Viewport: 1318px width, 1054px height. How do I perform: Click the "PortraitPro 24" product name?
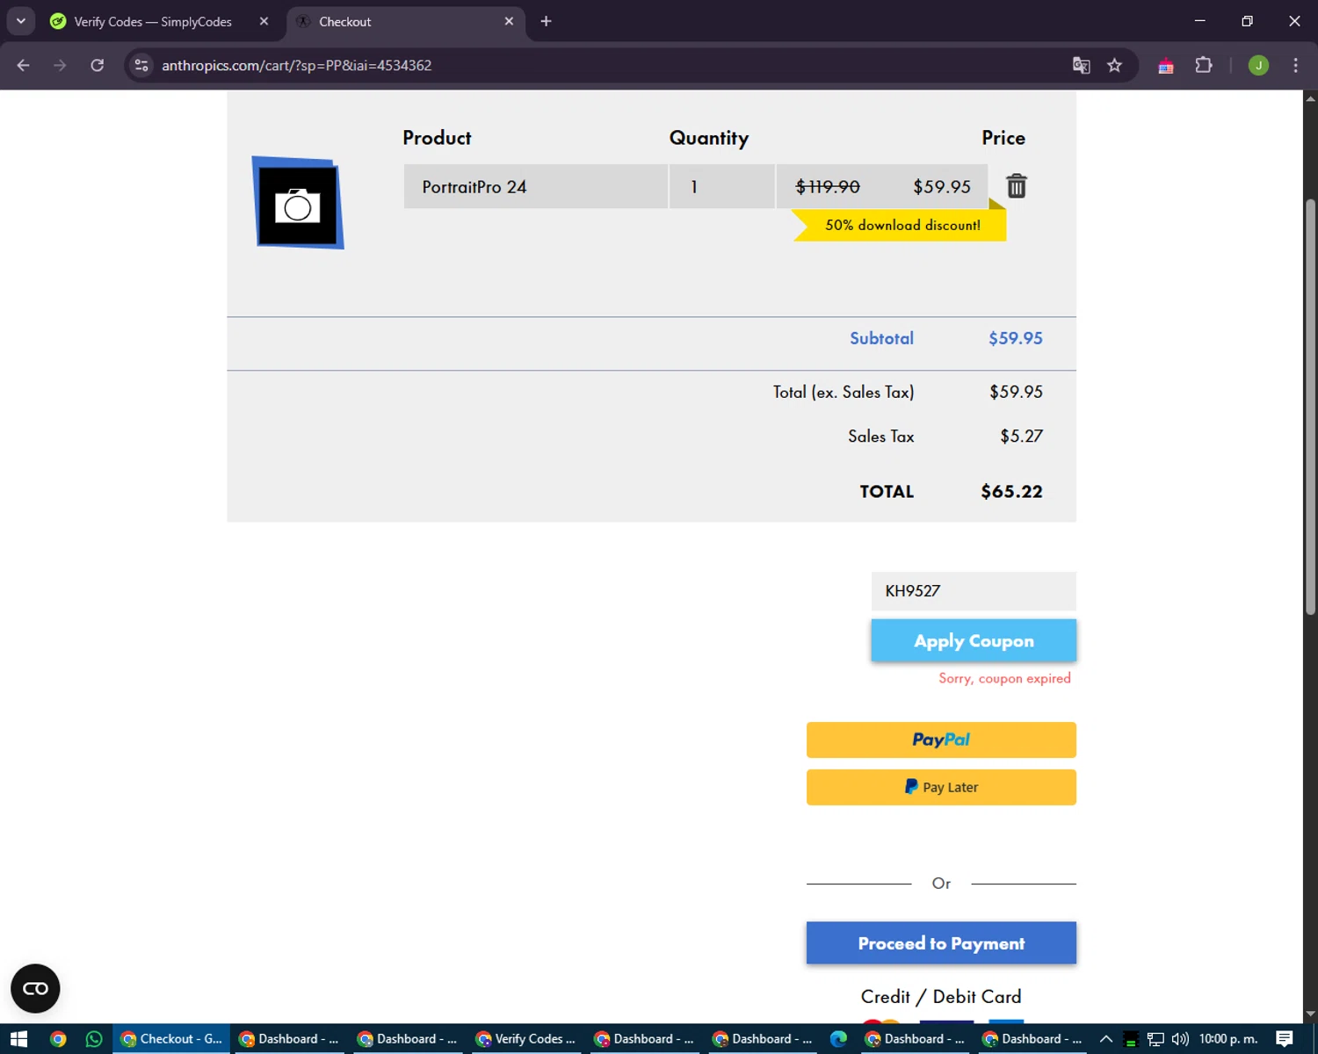474,186
